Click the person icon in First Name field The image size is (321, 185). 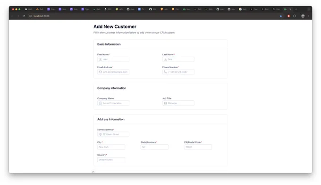click(x=100, y=59)
